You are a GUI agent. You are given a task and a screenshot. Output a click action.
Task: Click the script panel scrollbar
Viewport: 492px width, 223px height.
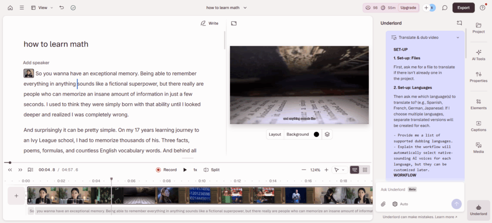click(x=224, y=40)
